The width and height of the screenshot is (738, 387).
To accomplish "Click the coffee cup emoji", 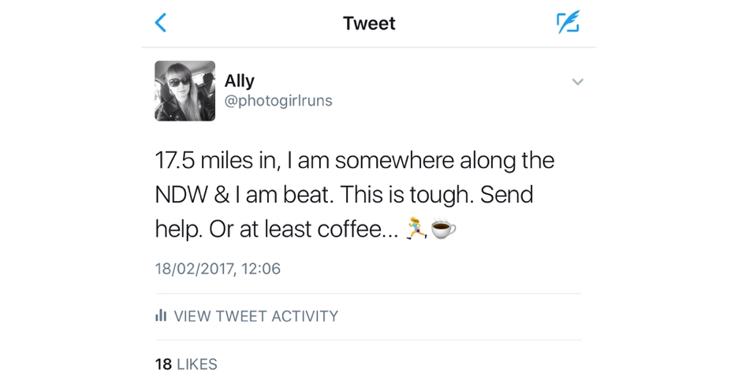I will click(x=444, y=229).
